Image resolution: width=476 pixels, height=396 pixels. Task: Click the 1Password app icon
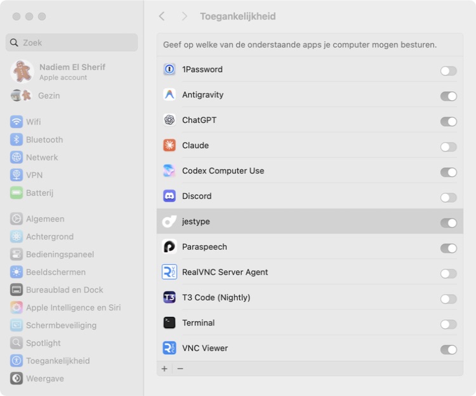(169, 70)
